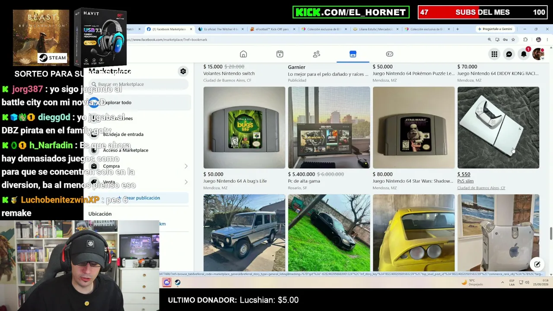Screen dimensions: 553x311
Task: Open the Ps5 slim listing link
Action: tap(465, 181)
